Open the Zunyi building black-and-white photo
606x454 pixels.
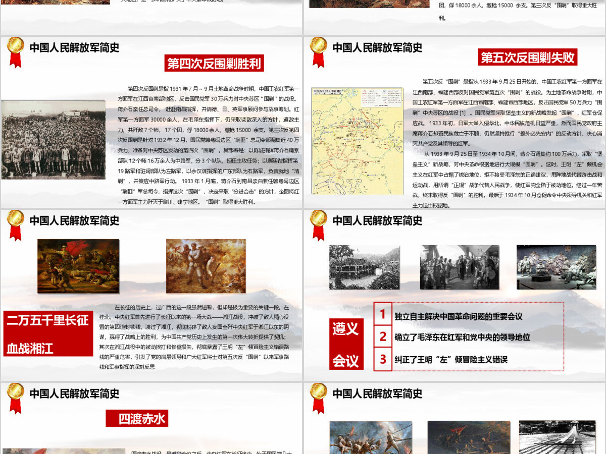click(x=365, y=267)
